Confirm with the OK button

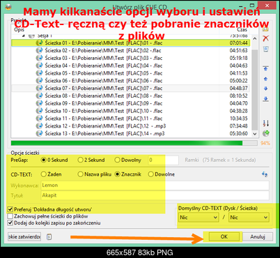224,236
